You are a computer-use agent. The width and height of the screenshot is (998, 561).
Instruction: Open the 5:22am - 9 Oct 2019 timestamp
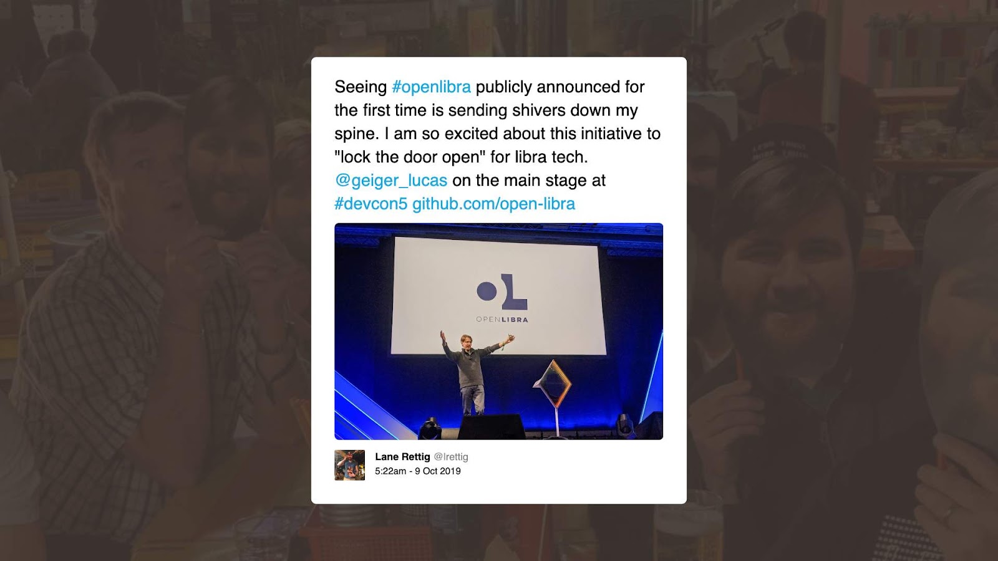(418, 471)
